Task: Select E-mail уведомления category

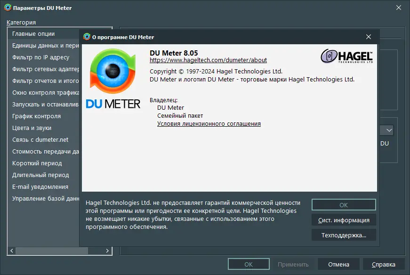Action: (43, 187)
